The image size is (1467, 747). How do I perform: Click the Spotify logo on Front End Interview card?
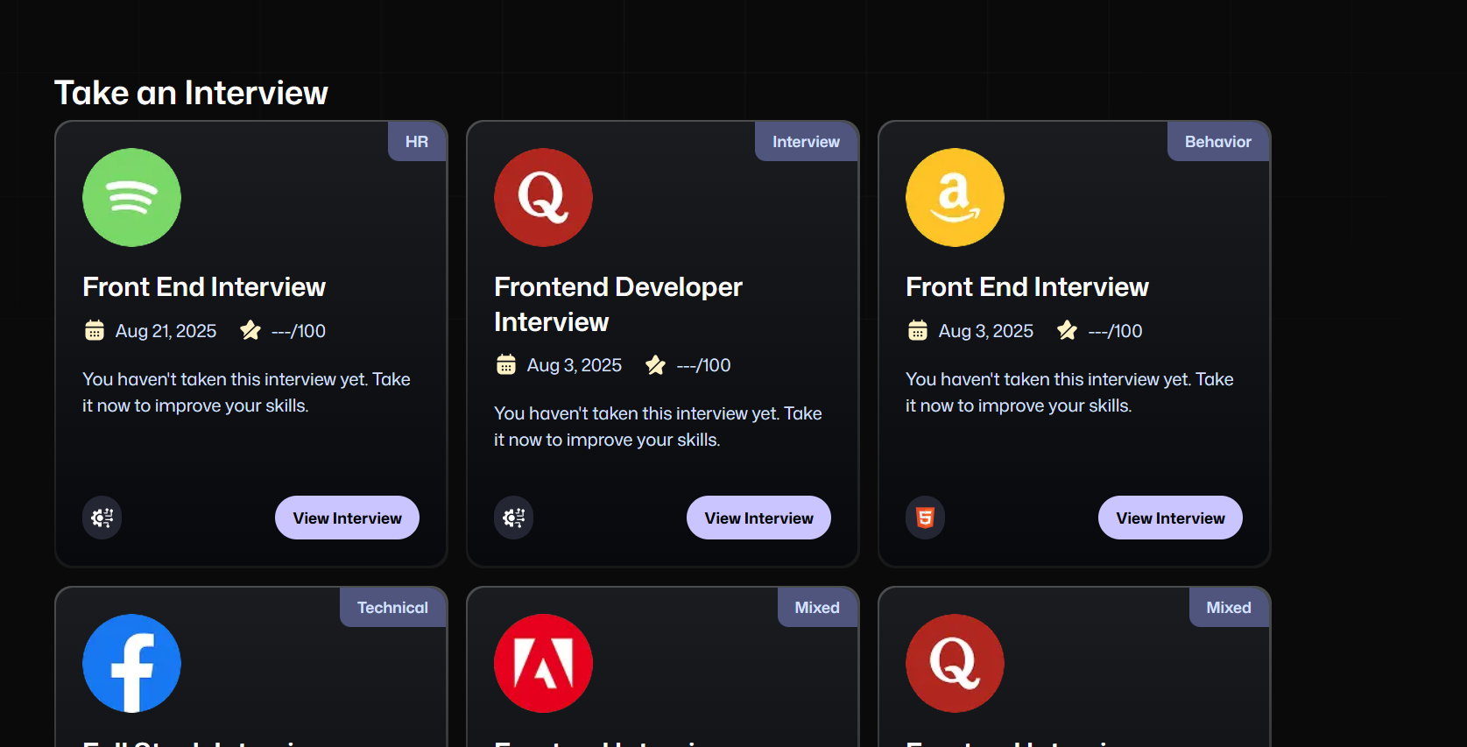point(131,197)
